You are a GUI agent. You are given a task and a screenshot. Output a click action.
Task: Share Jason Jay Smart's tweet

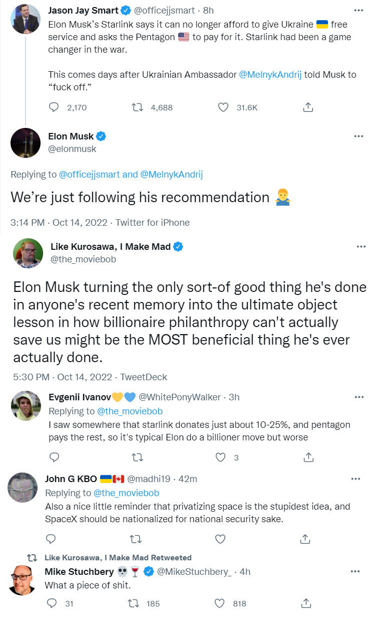click(x=308, y=107)
